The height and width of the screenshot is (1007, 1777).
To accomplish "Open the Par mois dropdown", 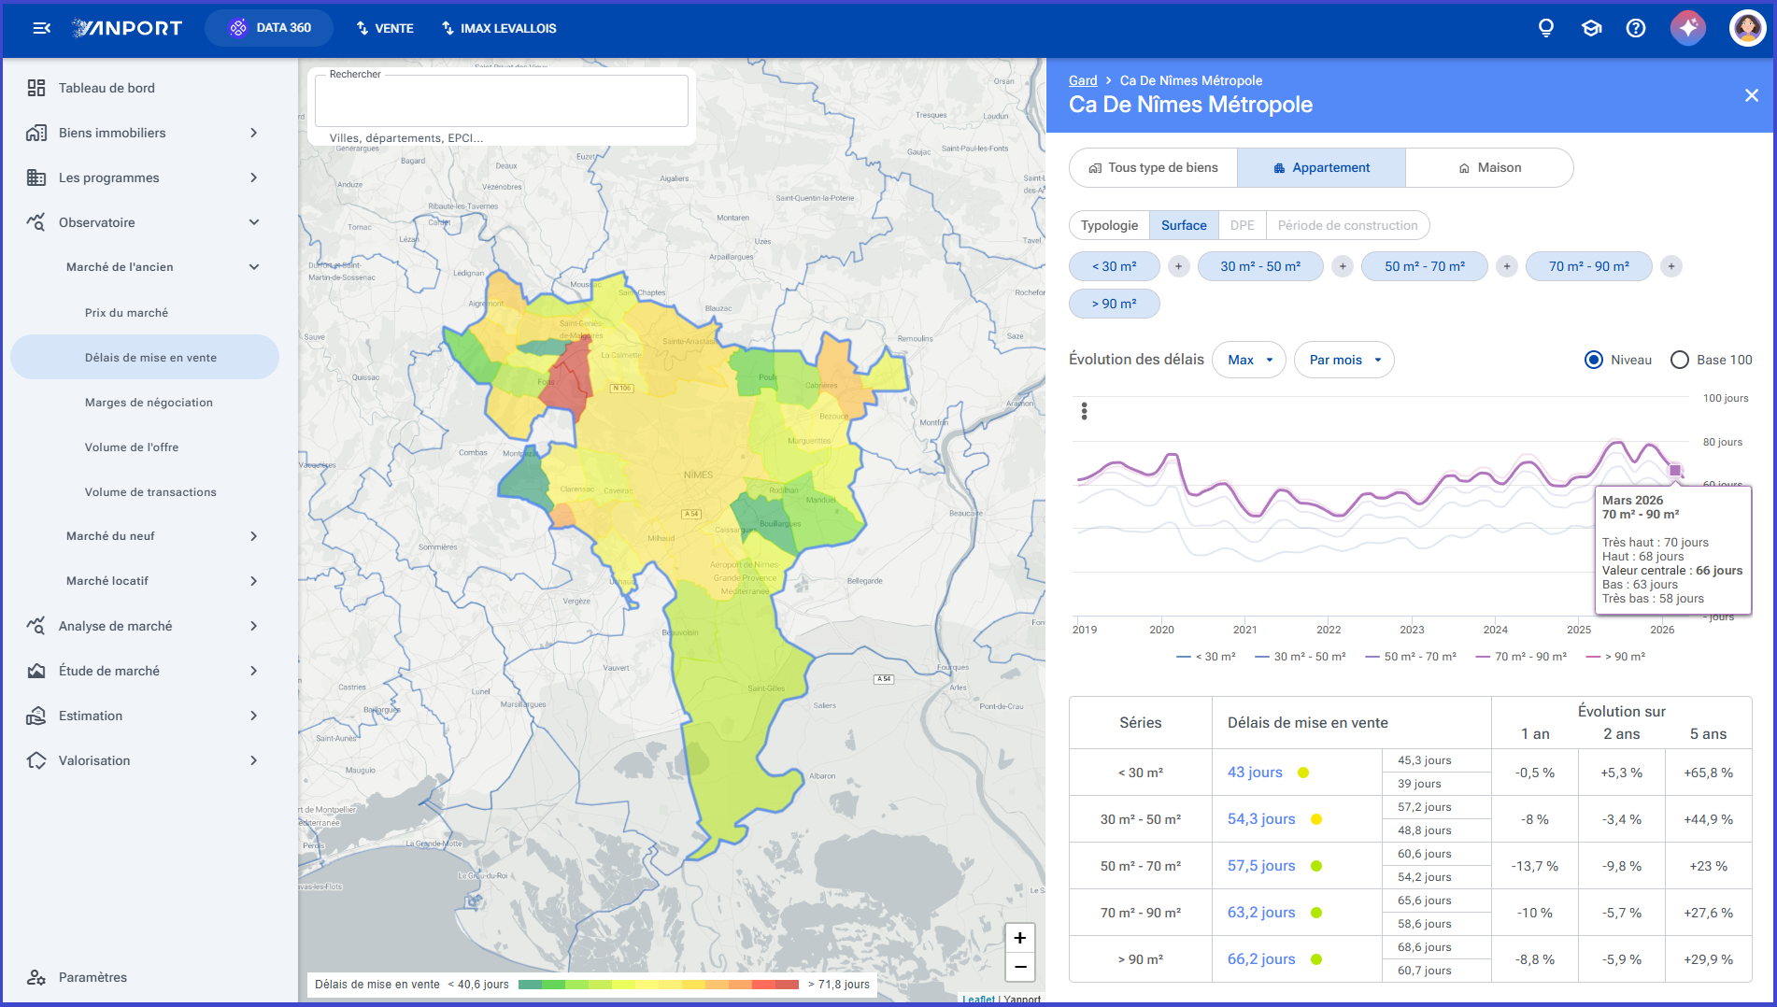I will pyautogui.click(x=1344, y=360).
